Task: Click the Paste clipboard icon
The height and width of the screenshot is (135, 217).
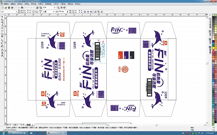Action: click(22, 8)
